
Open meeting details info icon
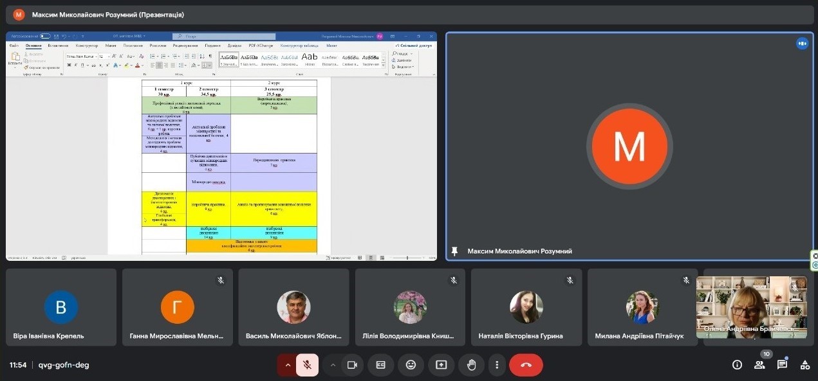[x=737, y=365]
